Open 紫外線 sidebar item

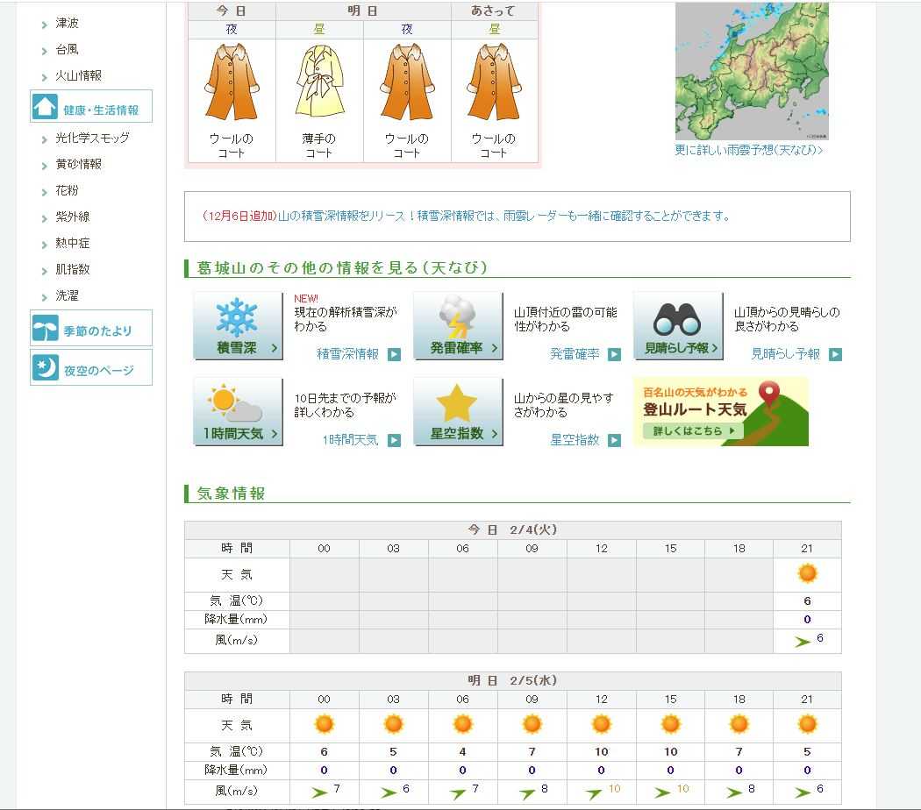73,217
